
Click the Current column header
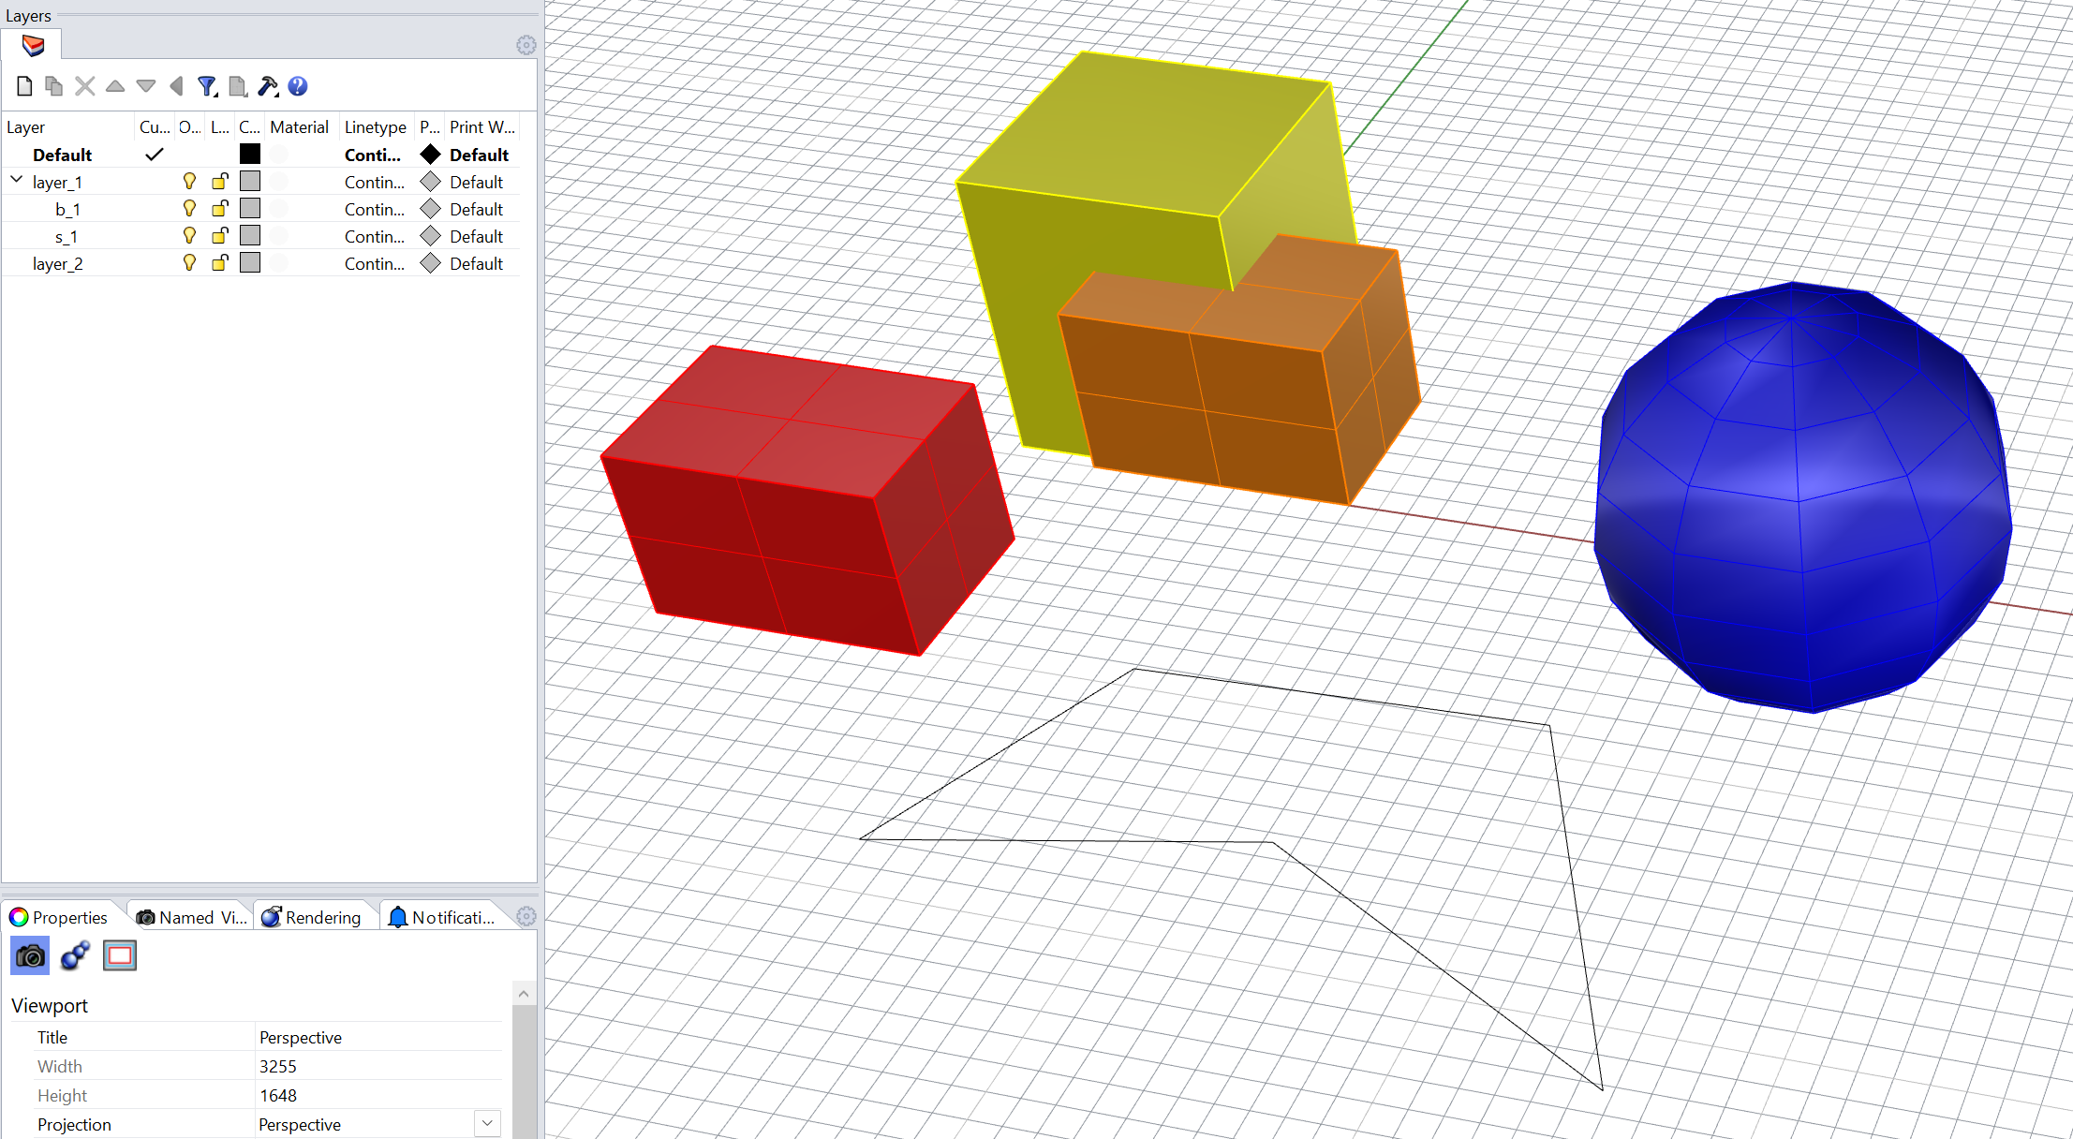point(155,126)
